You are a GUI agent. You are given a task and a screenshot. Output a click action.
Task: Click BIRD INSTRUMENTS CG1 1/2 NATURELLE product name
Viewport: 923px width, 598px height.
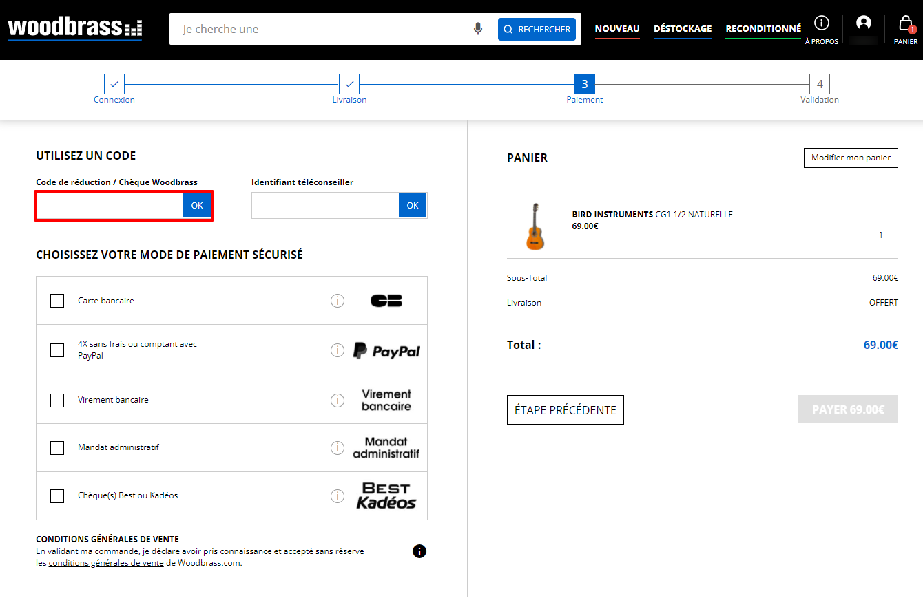(652, 215)
